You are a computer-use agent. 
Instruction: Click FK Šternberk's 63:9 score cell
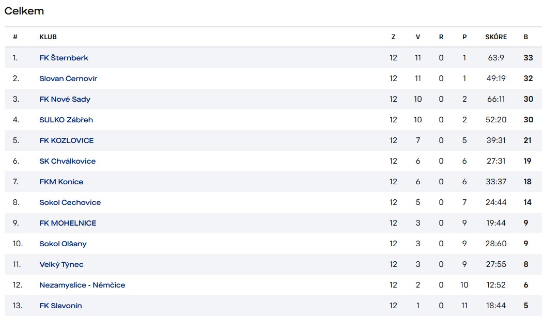[x=496, y=58]
